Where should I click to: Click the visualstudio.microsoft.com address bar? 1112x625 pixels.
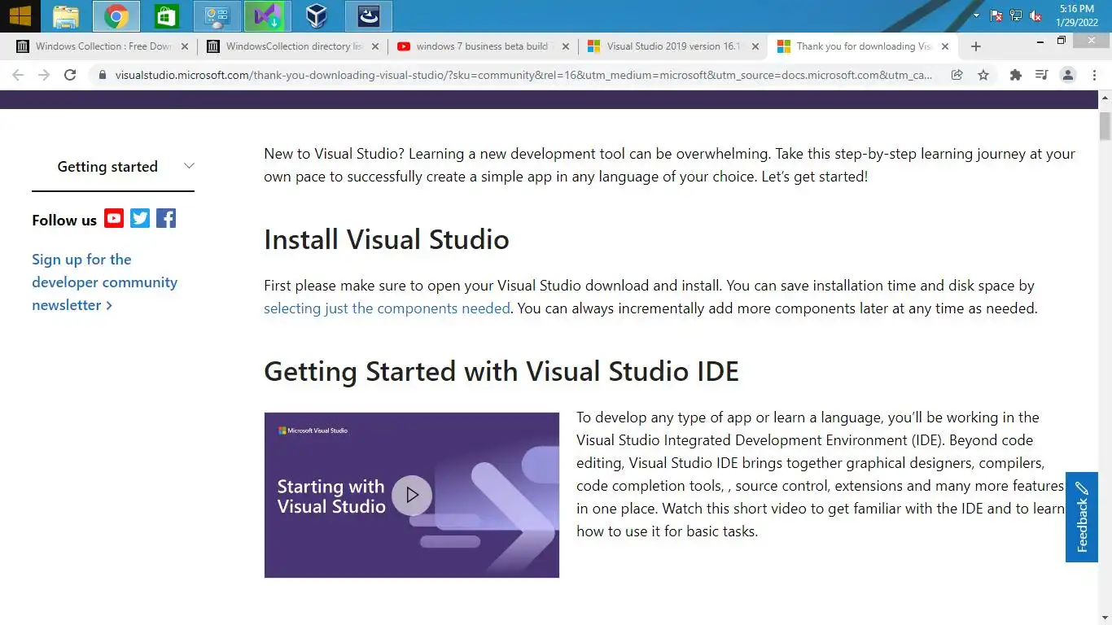(523, 75)
